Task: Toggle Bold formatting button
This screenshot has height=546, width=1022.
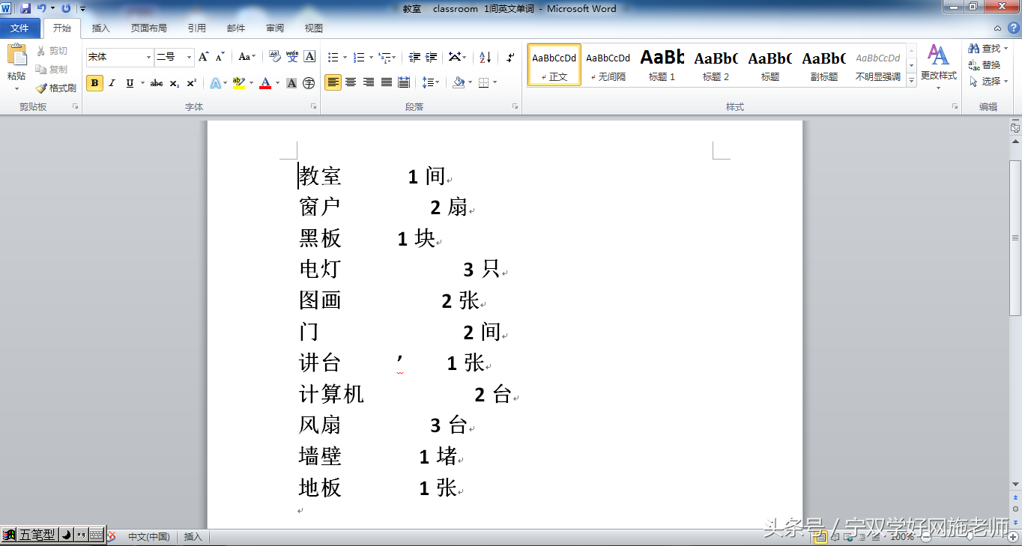Action: pyautogui.click(x=94, y=83)
